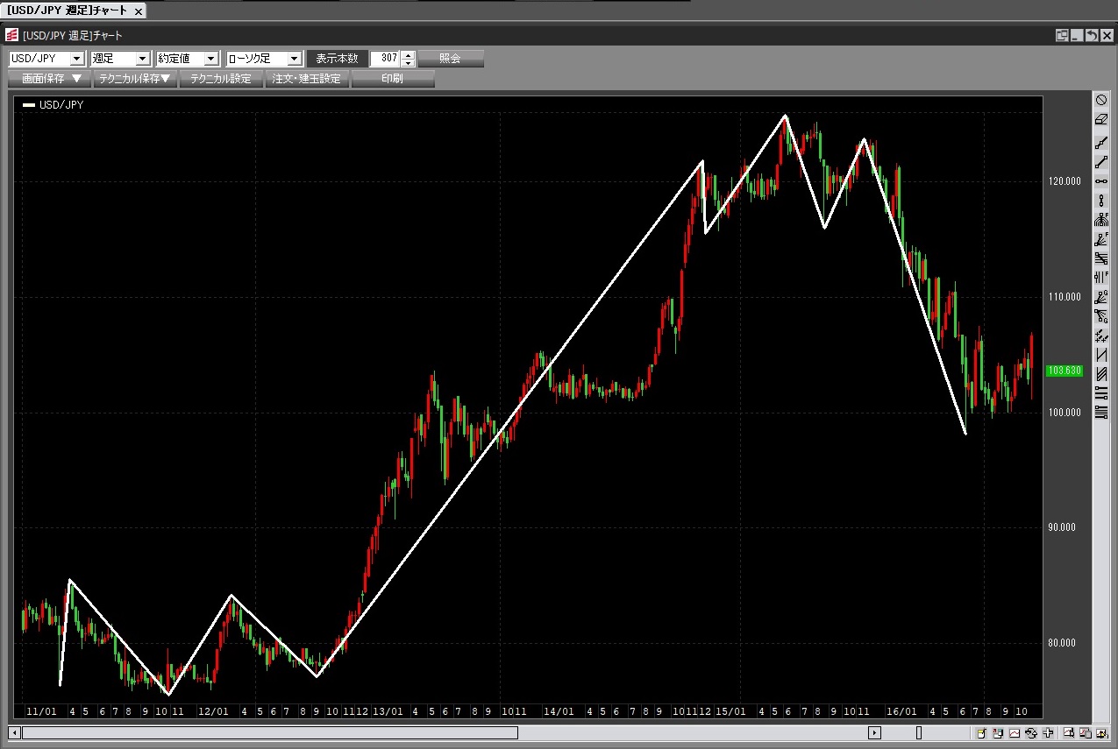Select the Fibonacci fan tool
Image resolution: width=1118 pixels, height=749 pixels.
coord(1101,220)
